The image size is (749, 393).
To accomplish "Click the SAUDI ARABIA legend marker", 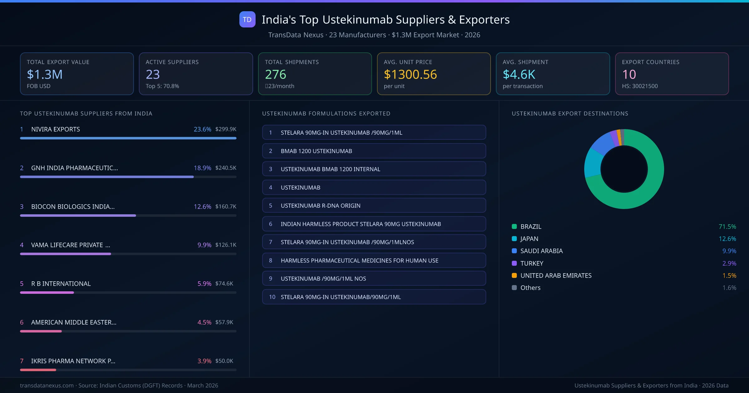I will point(514,251).
